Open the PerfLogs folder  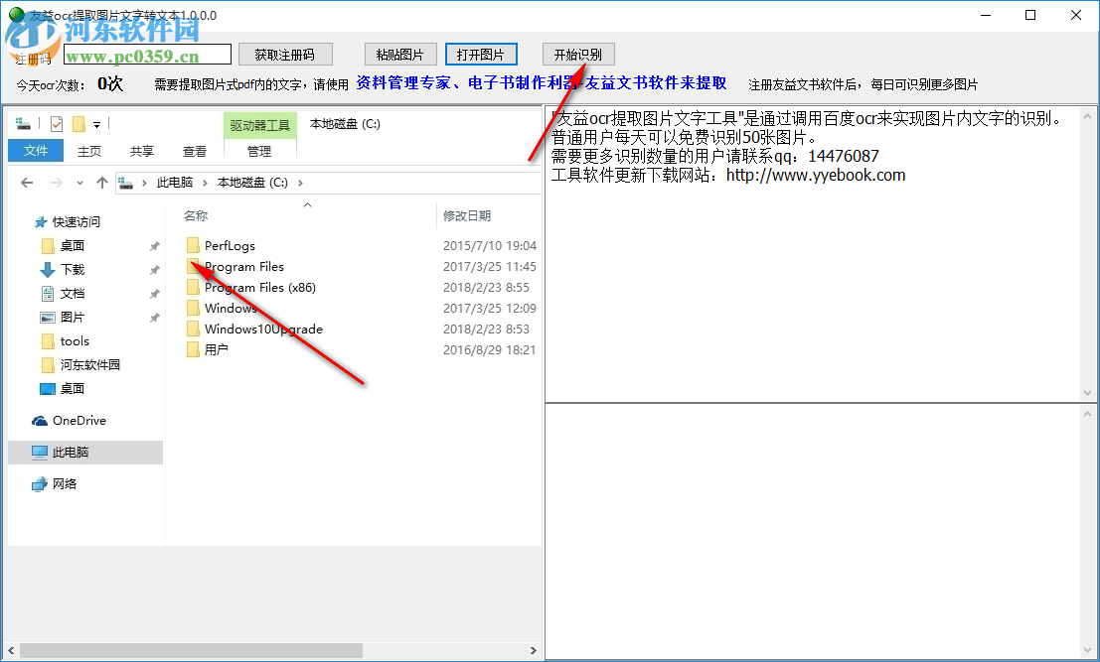229,245
